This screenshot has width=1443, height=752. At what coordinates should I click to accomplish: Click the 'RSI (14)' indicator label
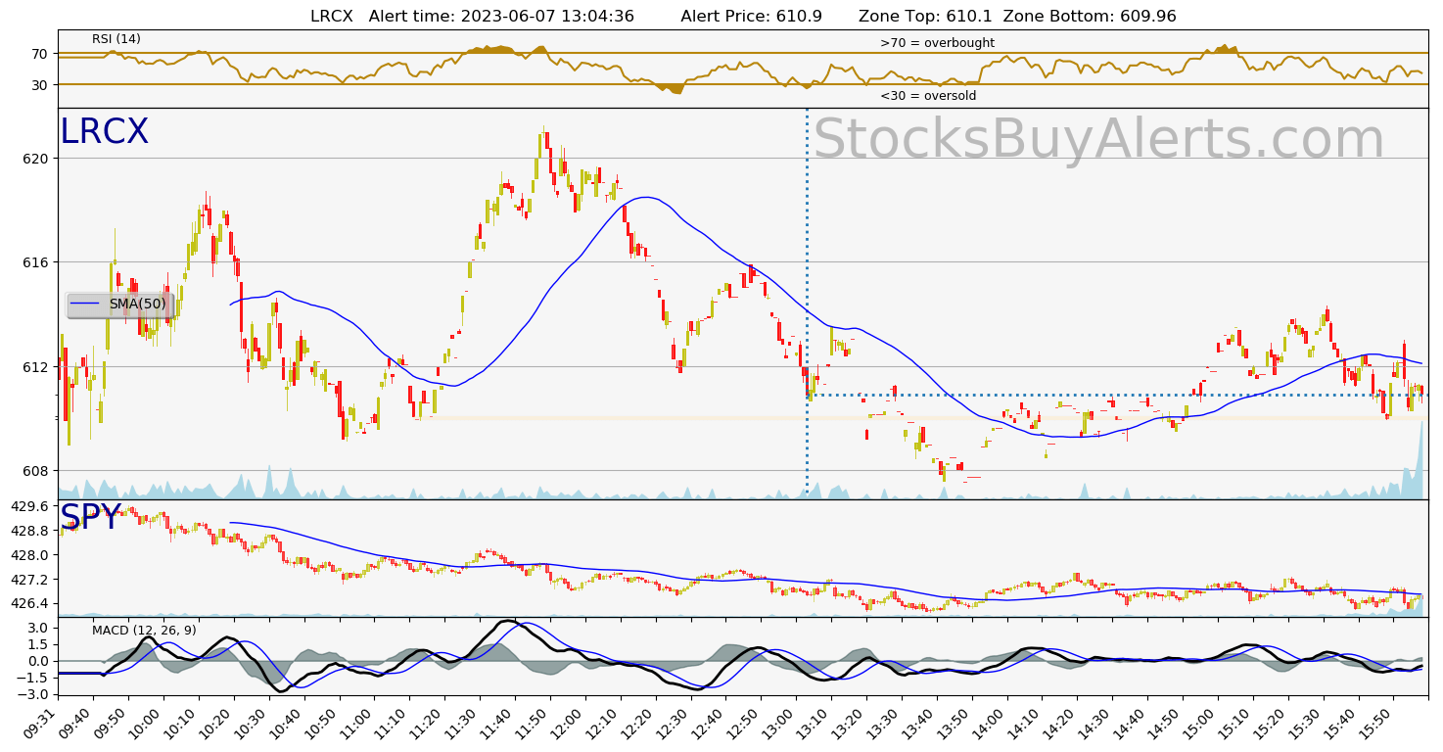tap(116, 39)
